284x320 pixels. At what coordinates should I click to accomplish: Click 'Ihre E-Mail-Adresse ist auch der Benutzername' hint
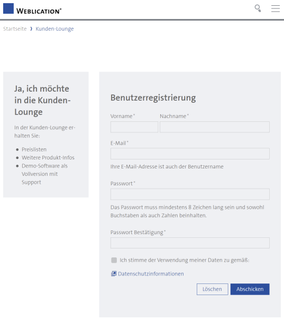tap(167, 166)
